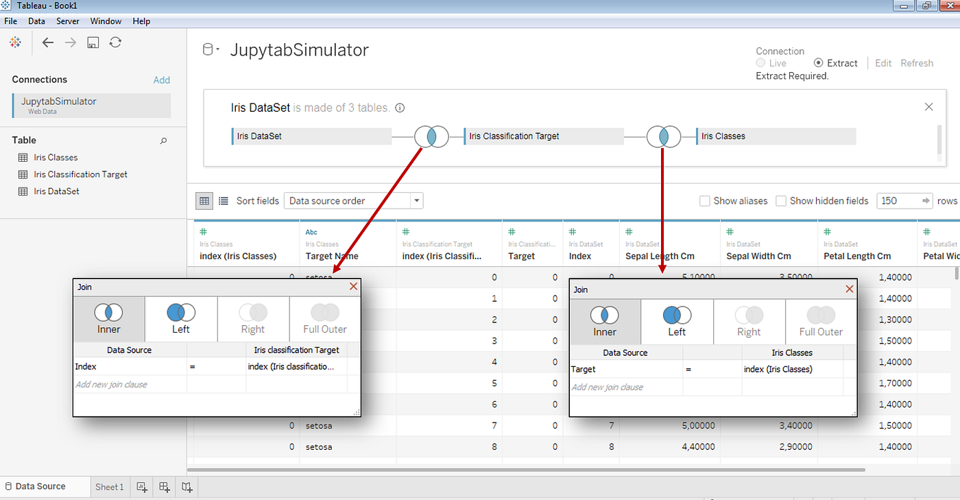
Task: Create a new worksheet using the toolbar icon
Action: [142, 486]
